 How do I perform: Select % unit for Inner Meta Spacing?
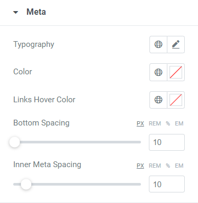168,166
